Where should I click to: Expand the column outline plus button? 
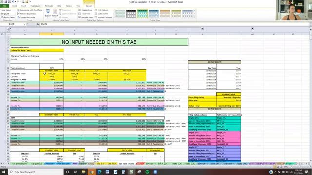pyautogui.click(x=252, y=28)
